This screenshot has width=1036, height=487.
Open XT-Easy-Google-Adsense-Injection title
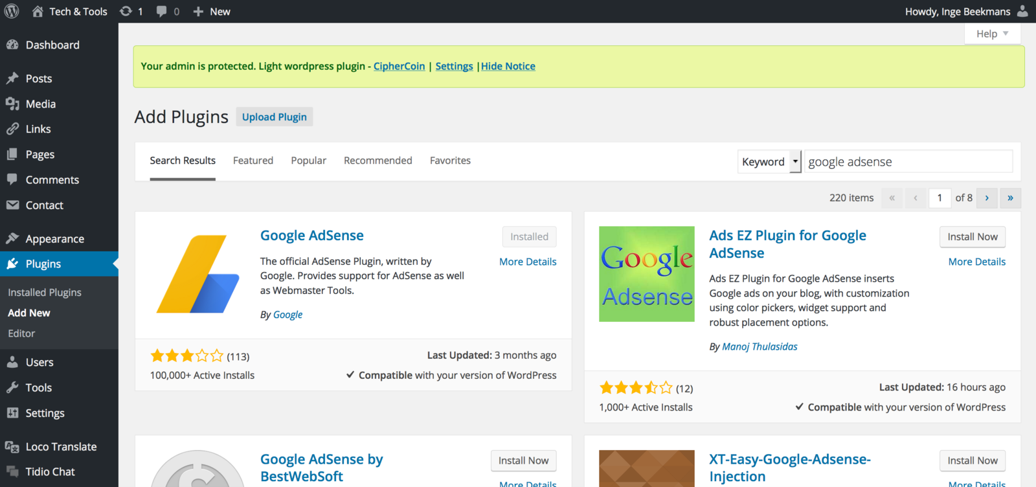790,468
